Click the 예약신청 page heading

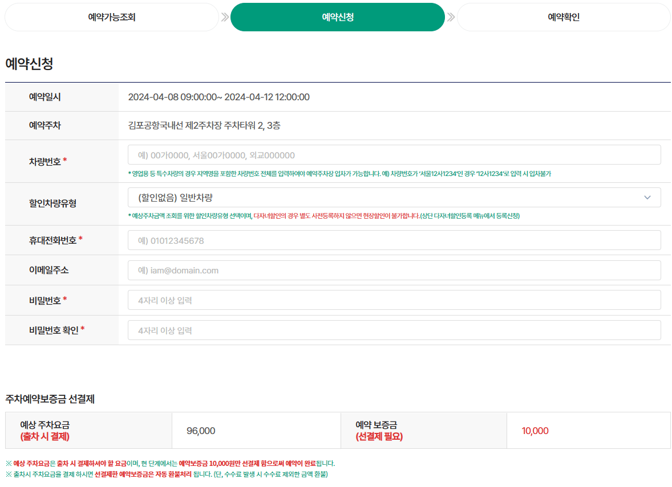[x=29, y=64]
